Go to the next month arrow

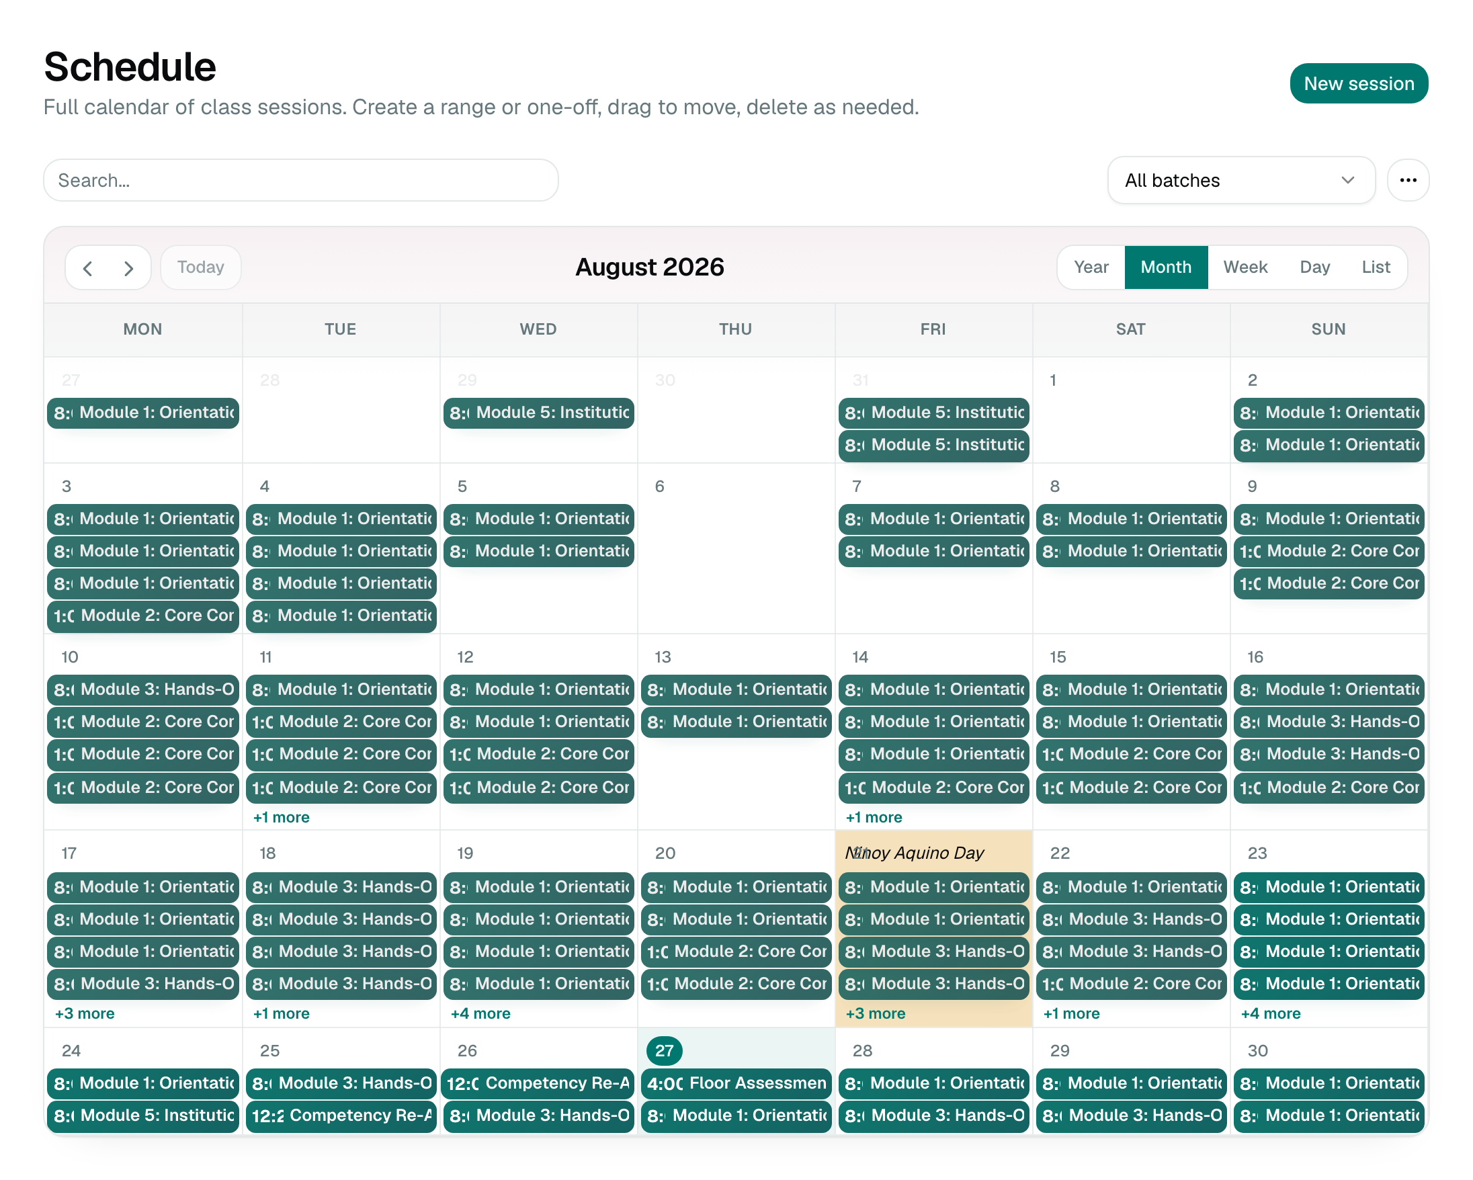128,268
